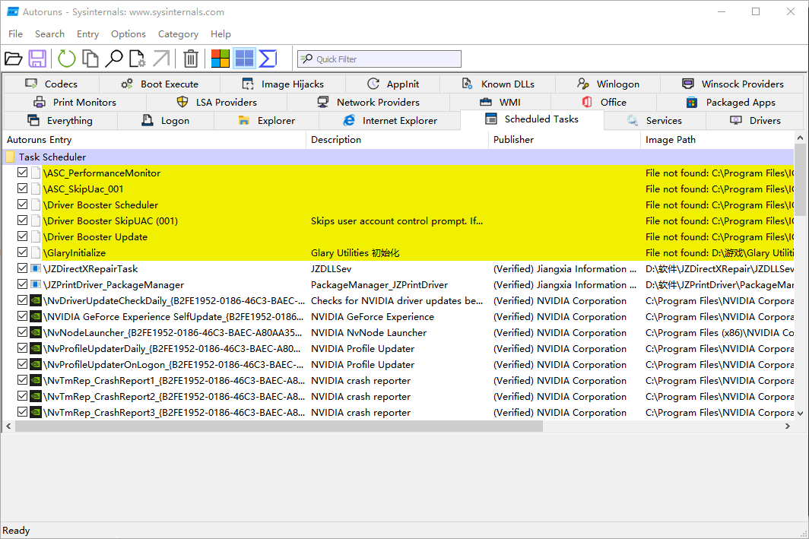Click the Save floppy disk icon
Image resolution: width=809 pixels, height=539 pixels.
click(x=37, y=59)
